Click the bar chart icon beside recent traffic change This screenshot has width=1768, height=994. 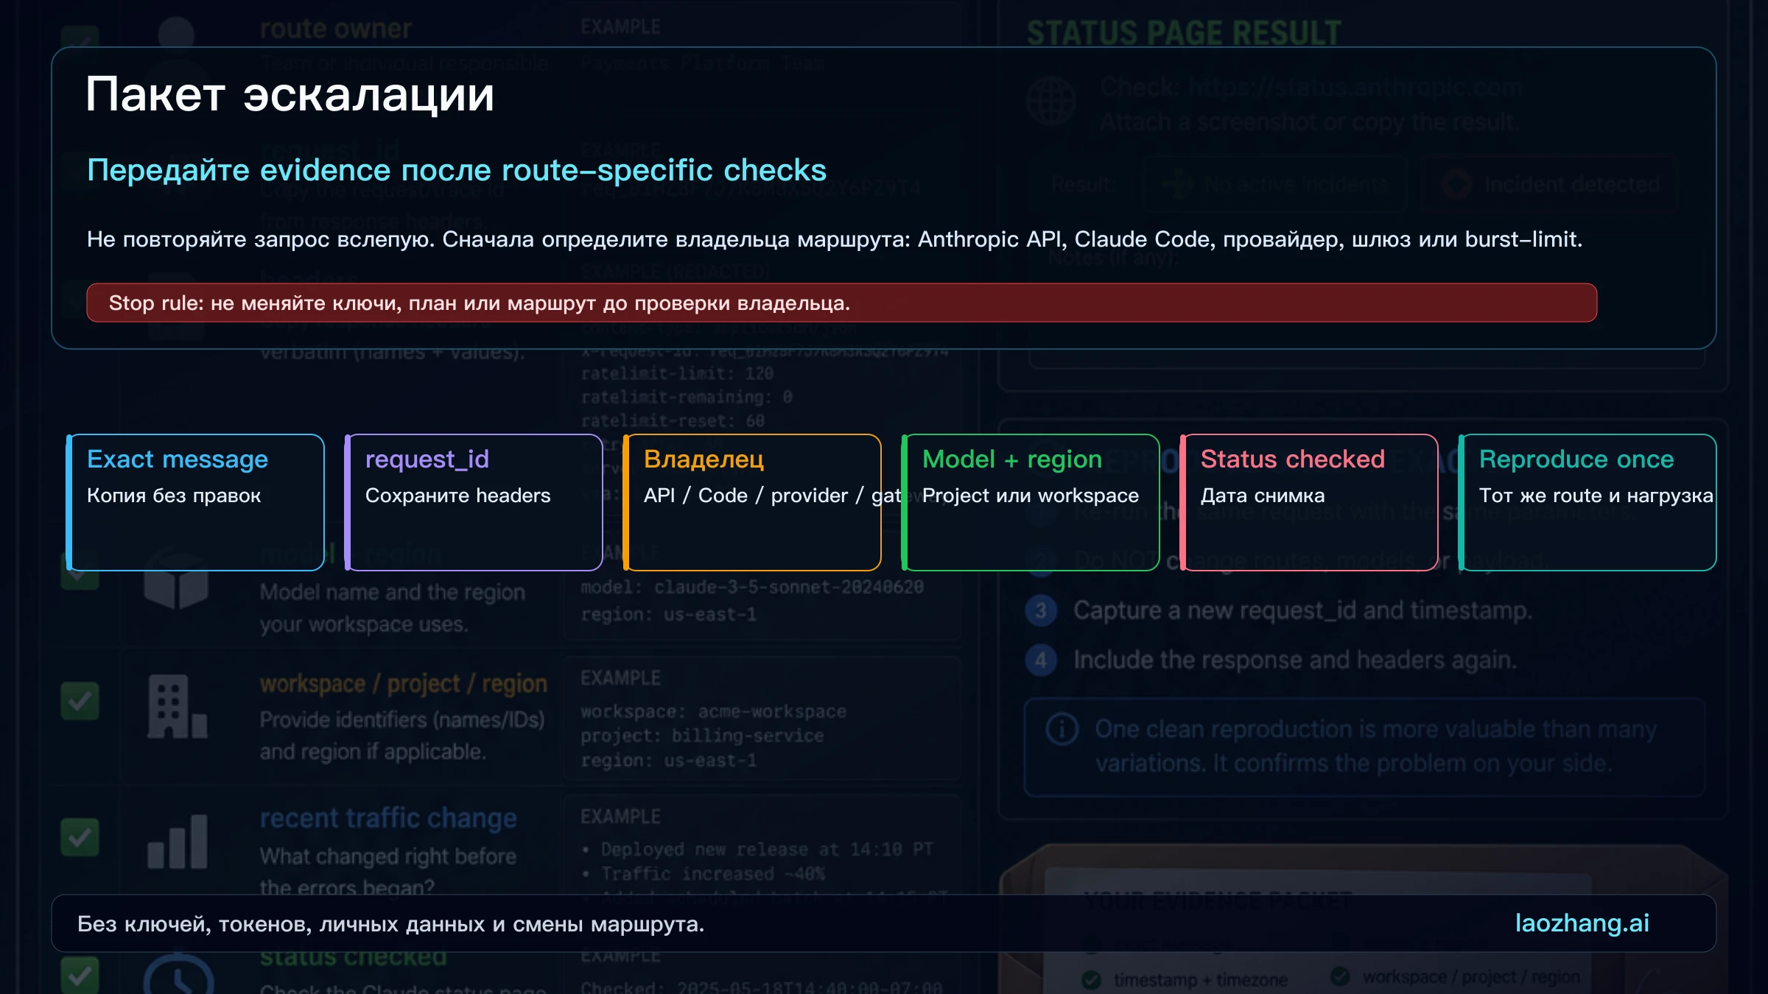(177, 842)
